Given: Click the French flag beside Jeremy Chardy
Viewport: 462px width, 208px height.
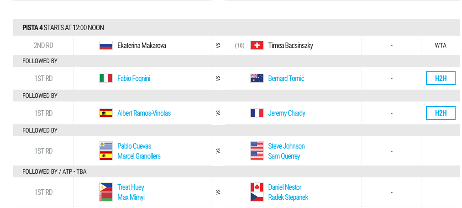Looking at the screenshot, I should 257,113.
